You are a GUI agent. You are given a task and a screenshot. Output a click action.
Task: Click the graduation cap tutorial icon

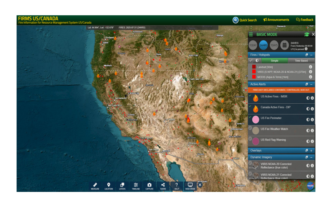click(306, 35)
